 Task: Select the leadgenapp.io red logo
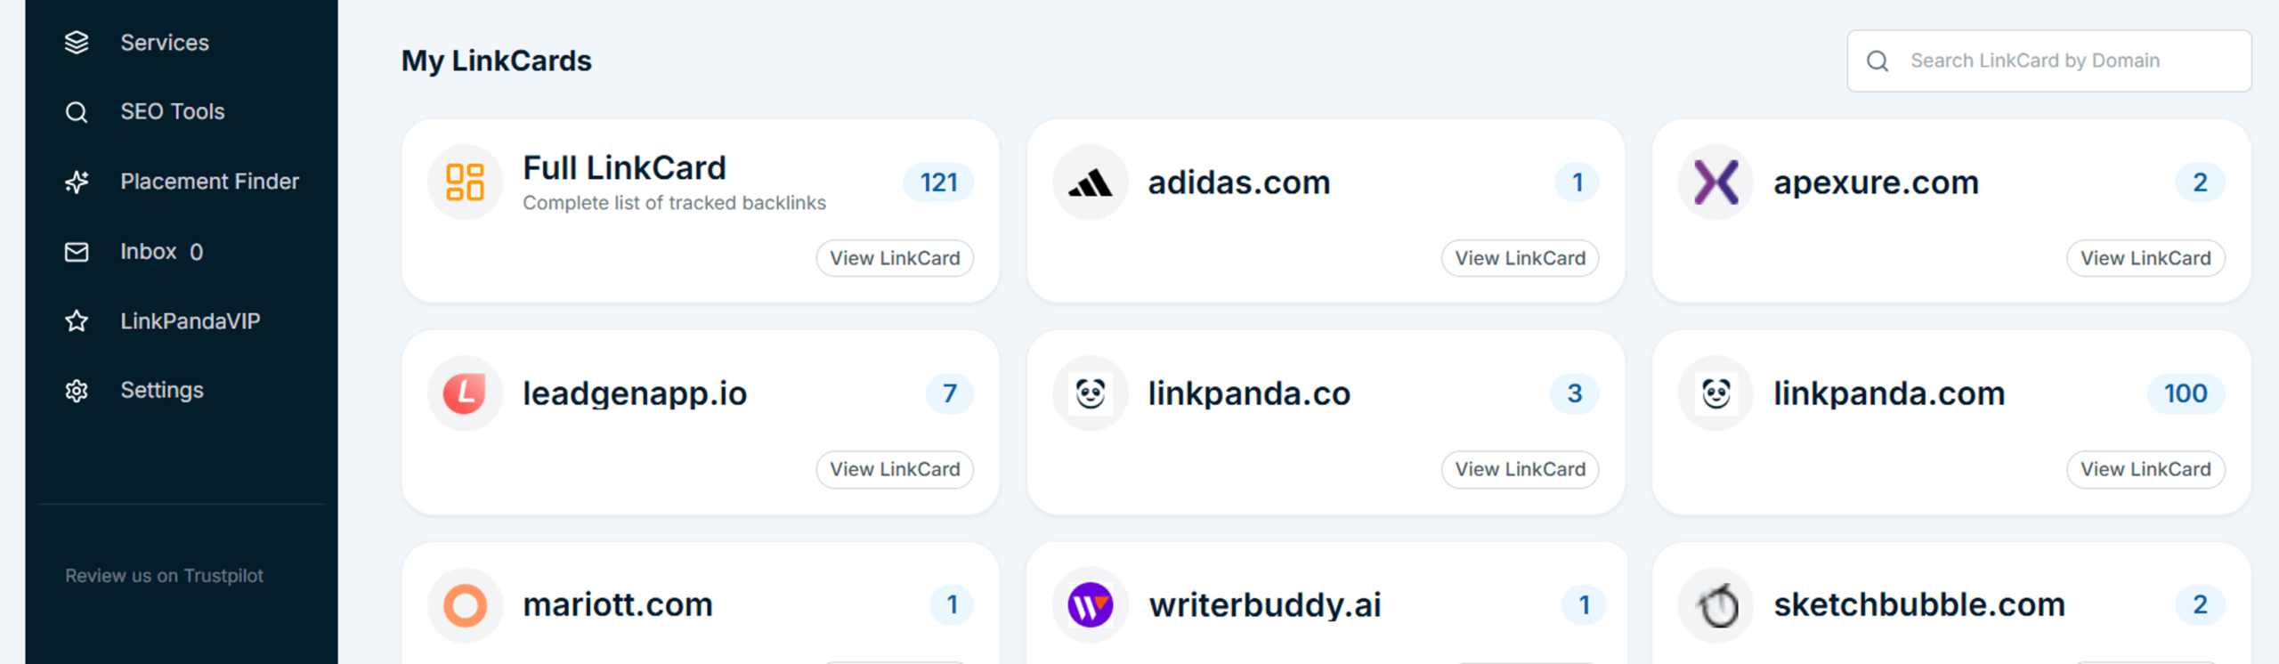pyautogui.click(x=465, y=393)
